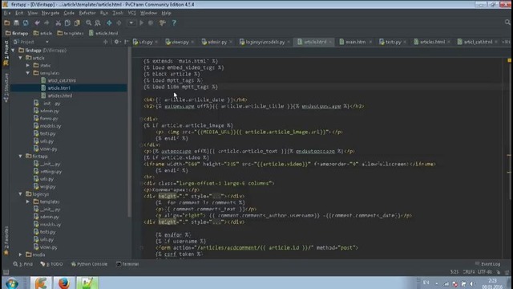Click the Redo arrow toolbar icon
The width and height of the screenshot is (513, 289).
[x=46, y=23]
